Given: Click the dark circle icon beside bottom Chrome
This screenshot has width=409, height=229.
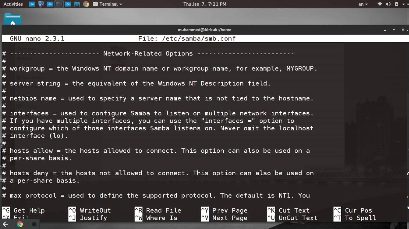Looking at the screenshot, I should point(34,224).
